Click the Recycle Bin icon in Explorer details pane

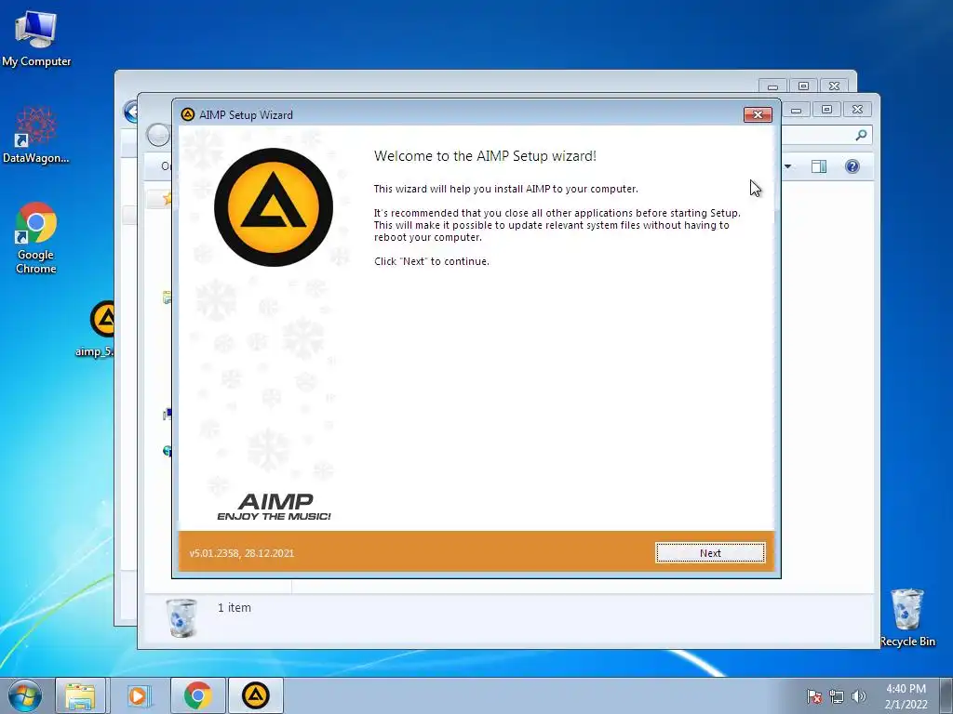[181, 617]
